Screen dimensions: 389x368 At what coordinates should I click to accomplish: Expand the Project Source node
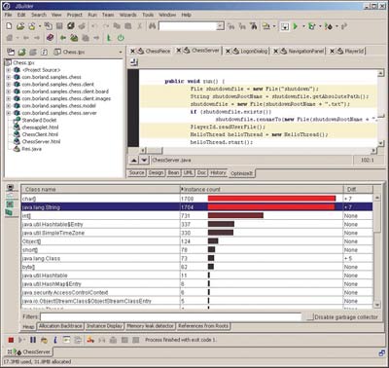(x=9, y=70)
